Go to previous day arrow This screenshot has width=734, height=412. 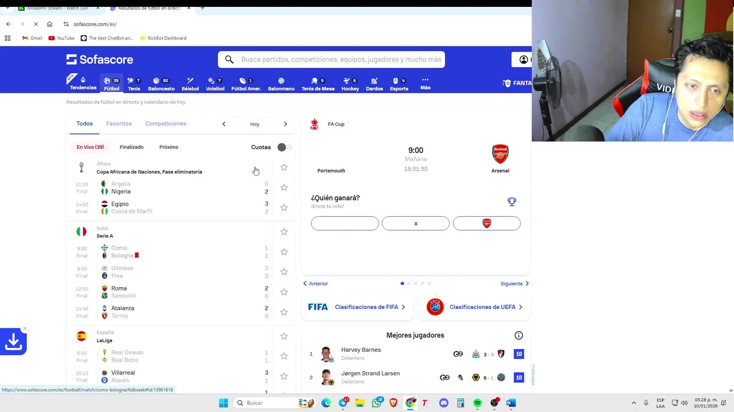[224, 124]
